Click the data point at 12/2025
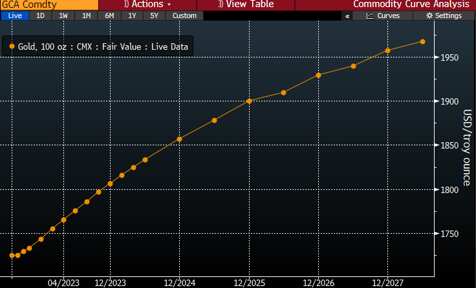Viewport: 476px width, 288px height. [249, 101]
